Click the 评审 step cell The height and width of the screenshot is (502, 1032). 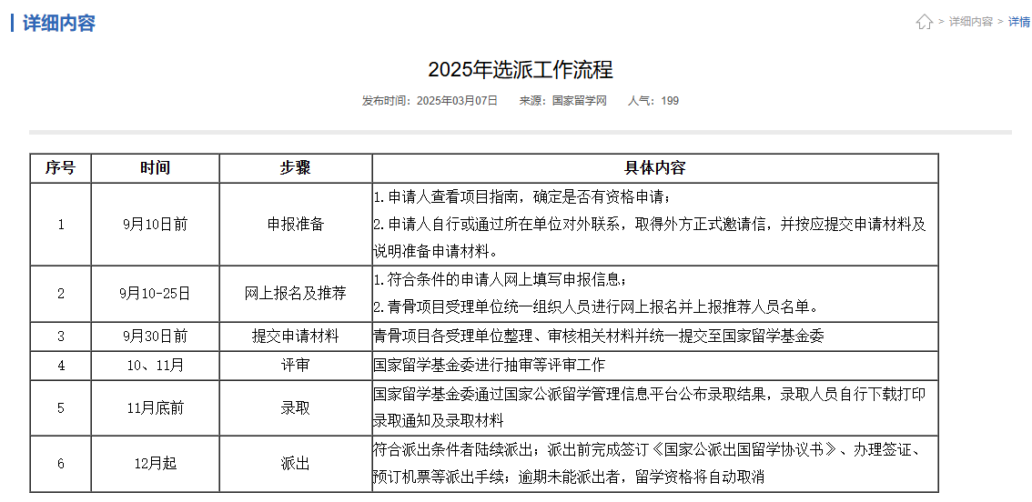click(x=295, y=366)
